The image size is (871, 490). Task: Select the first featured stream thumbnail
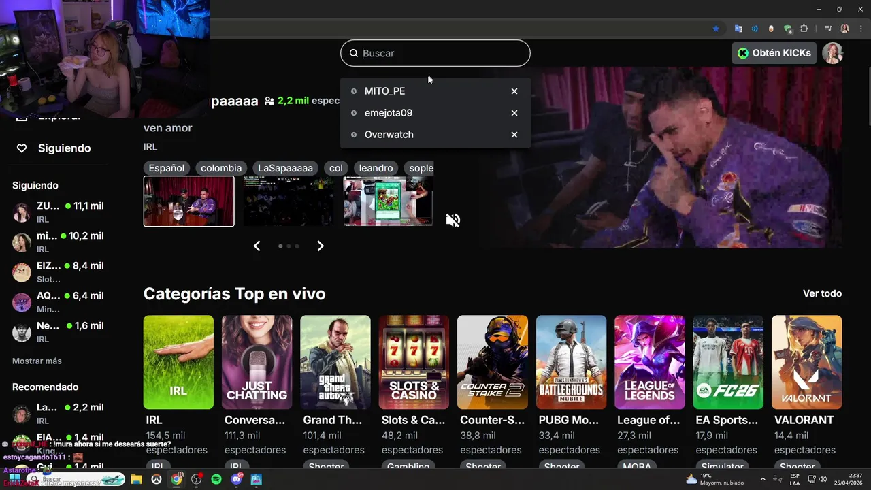pyautogui.click(x=188, y=201)
